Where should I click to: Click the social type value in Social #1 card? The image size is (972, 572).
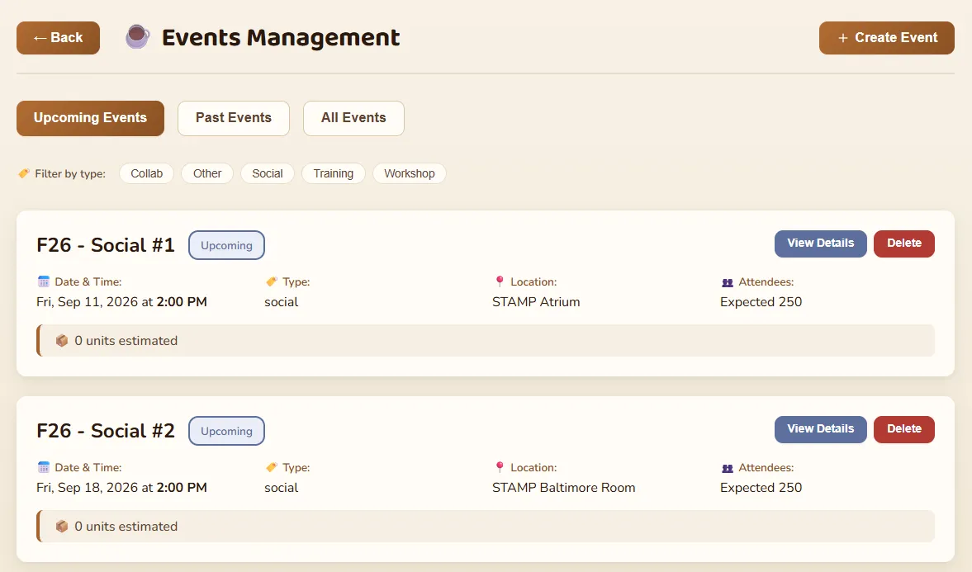282,302
